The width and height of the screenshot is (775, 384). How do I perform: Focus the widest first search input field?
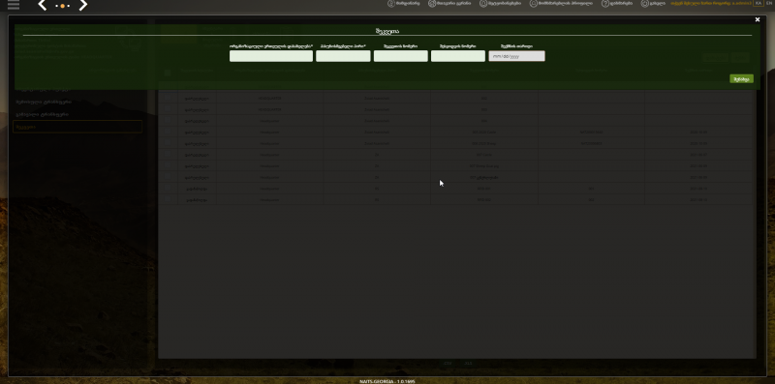pyautogui.click(x=271, y=56)
